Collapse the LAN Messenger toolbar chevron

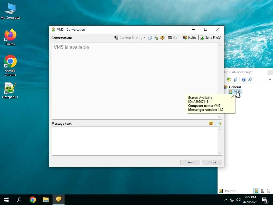[x=270, y=80]
